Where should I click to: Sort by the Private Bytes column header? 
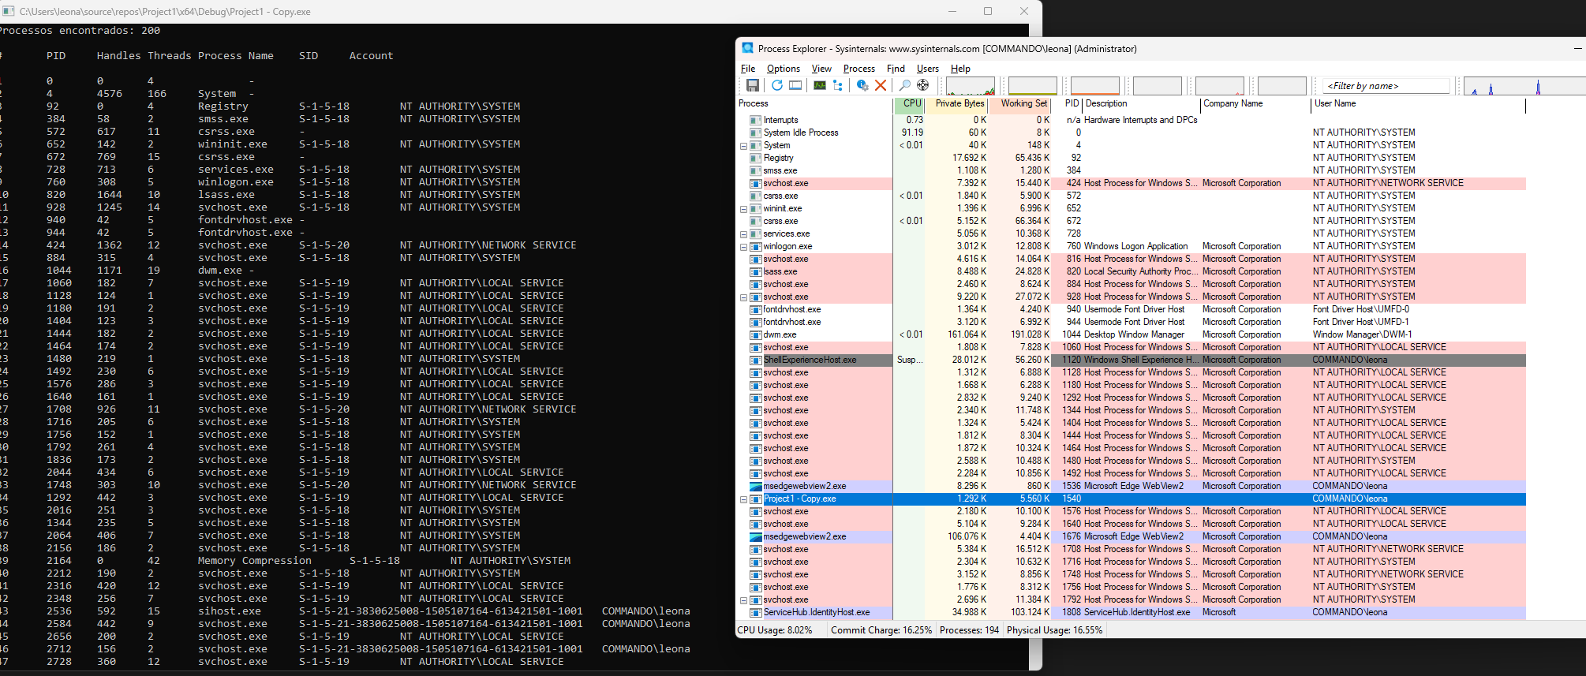pos(959,103)
